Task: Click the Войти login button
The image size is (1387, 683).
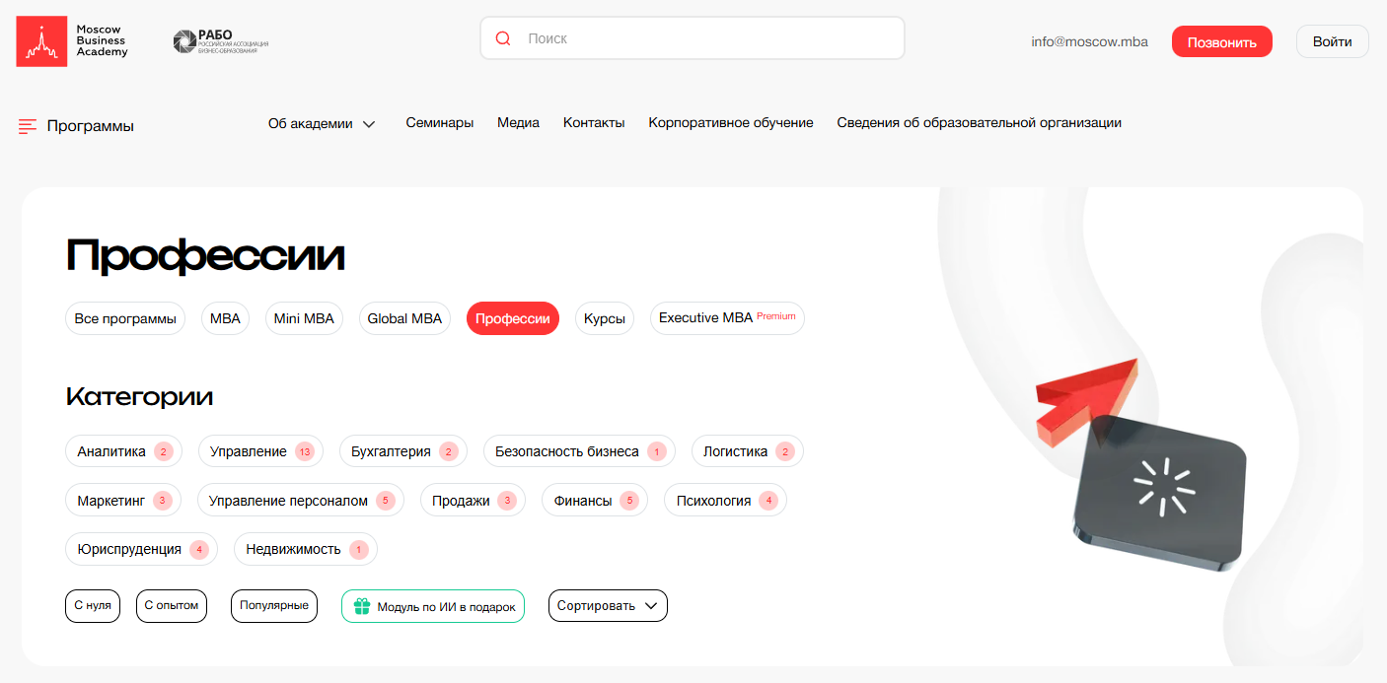Action: click(x=1332, y=41)
